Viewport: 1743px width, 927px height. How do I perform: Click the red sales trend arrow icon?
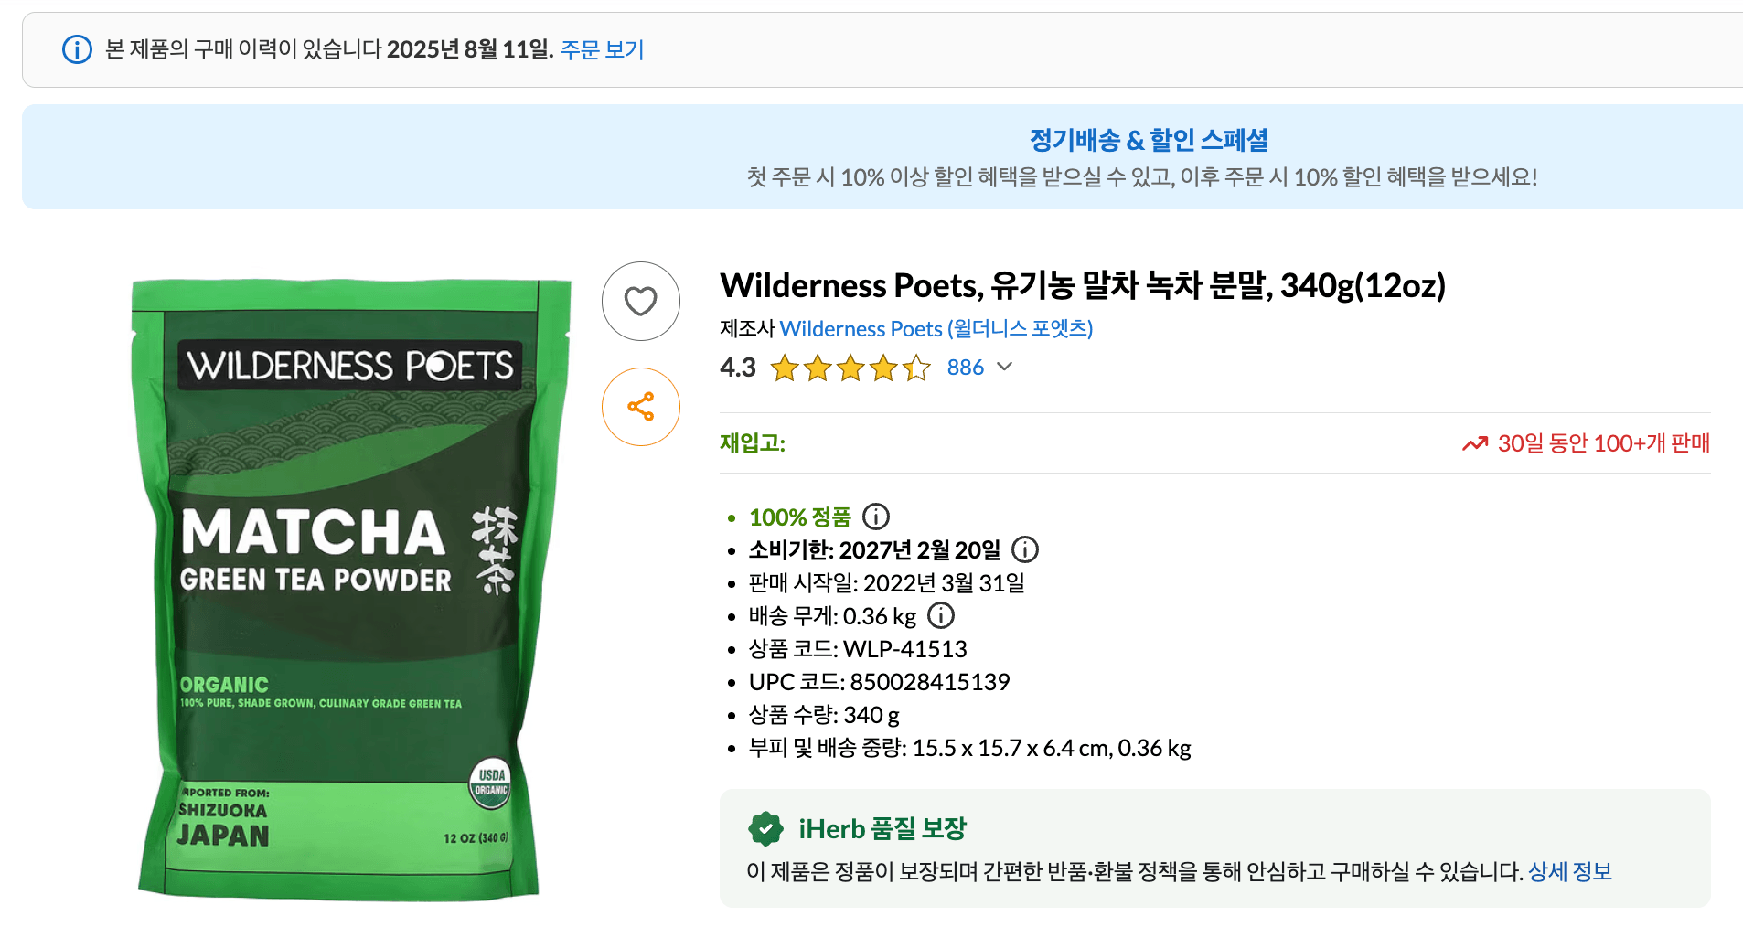click(x=1474, y=443)
